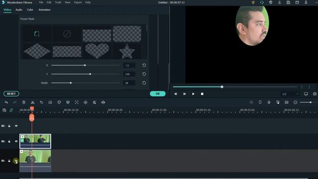
Task: Open the account profile icon
Action: click(279, 2)
